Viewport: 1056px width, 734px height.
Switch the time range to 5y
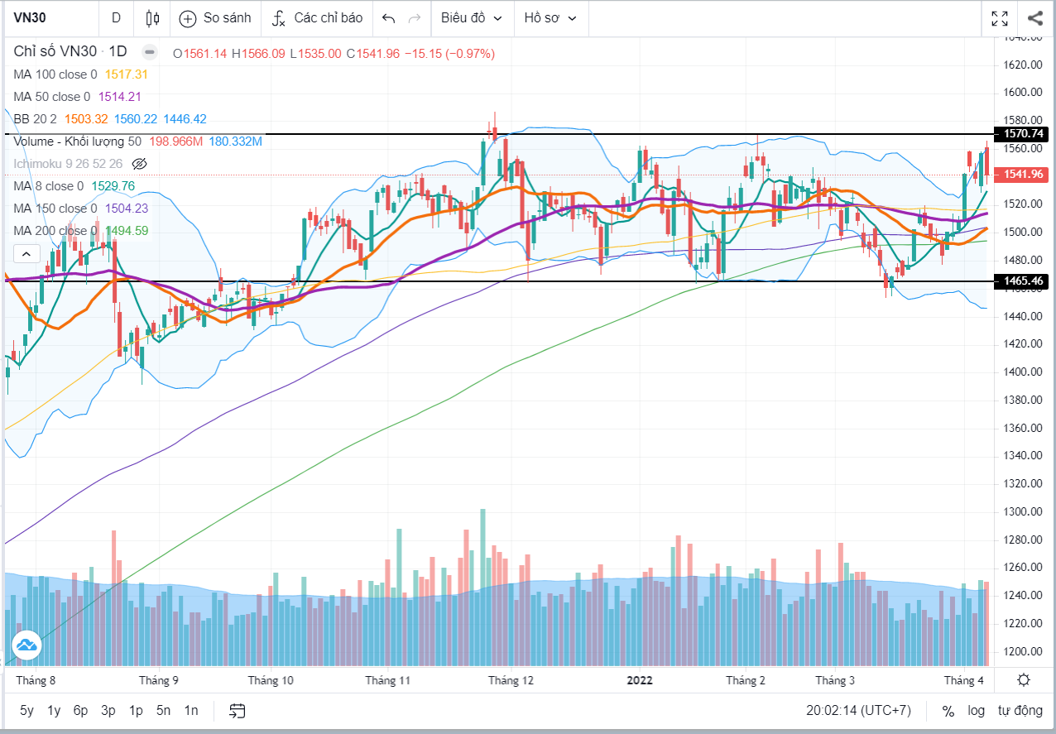[26, 710]
